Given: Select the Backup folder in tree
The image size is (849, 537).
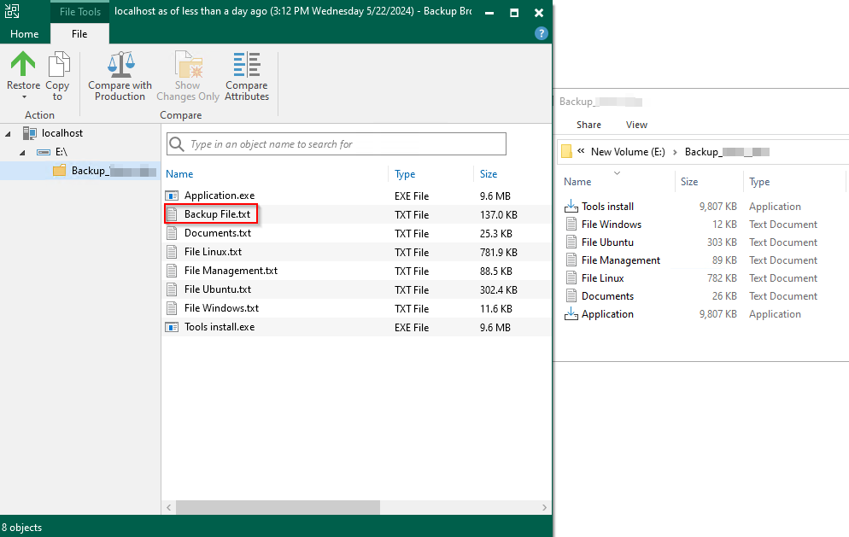Looking at the screenshot, I should (89, 171).
